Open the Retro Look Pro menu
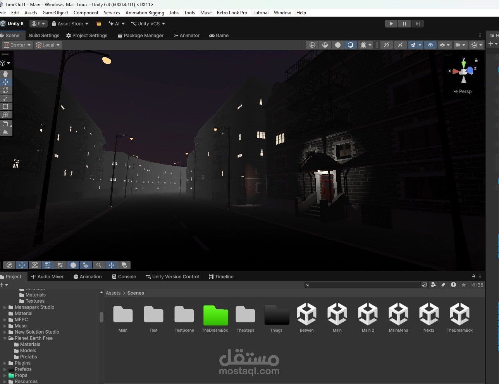 pyautogui.click(x=232, y=12)
